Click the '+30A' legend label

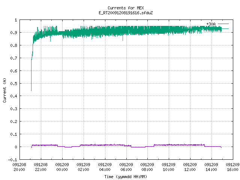[211, 24]
